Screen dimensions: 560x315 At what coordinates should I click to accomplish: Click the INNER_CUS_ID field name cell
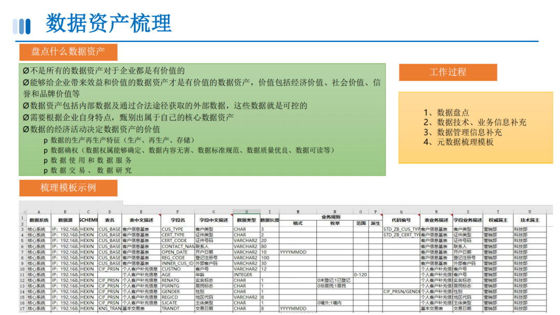click(177, 264)
